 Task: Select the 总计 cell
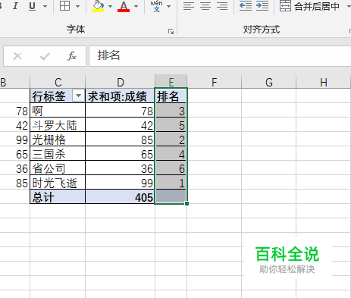58,196
